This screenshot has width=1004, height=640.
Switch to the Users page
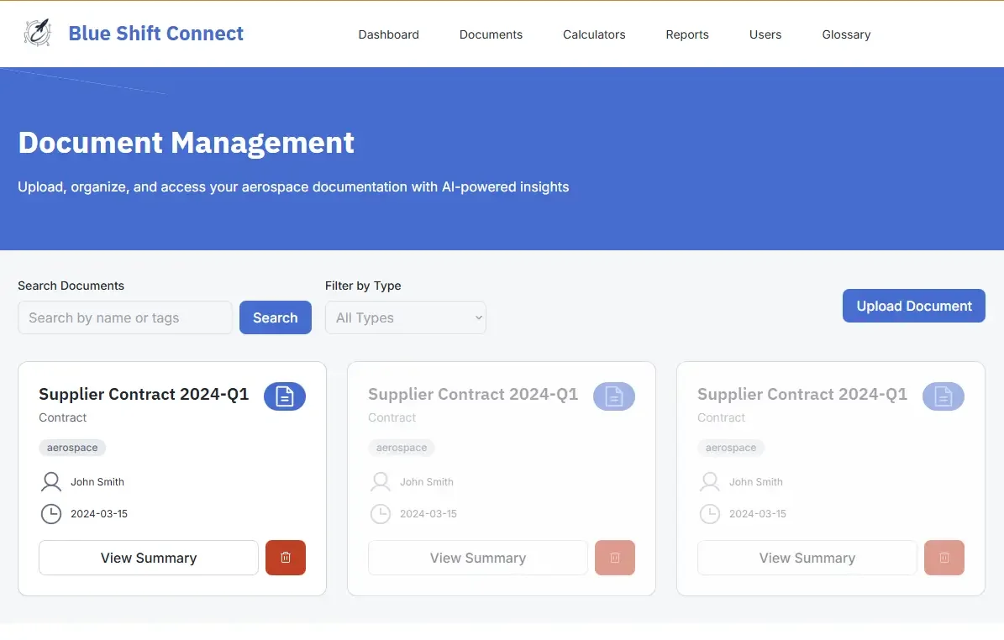(765, 34)
